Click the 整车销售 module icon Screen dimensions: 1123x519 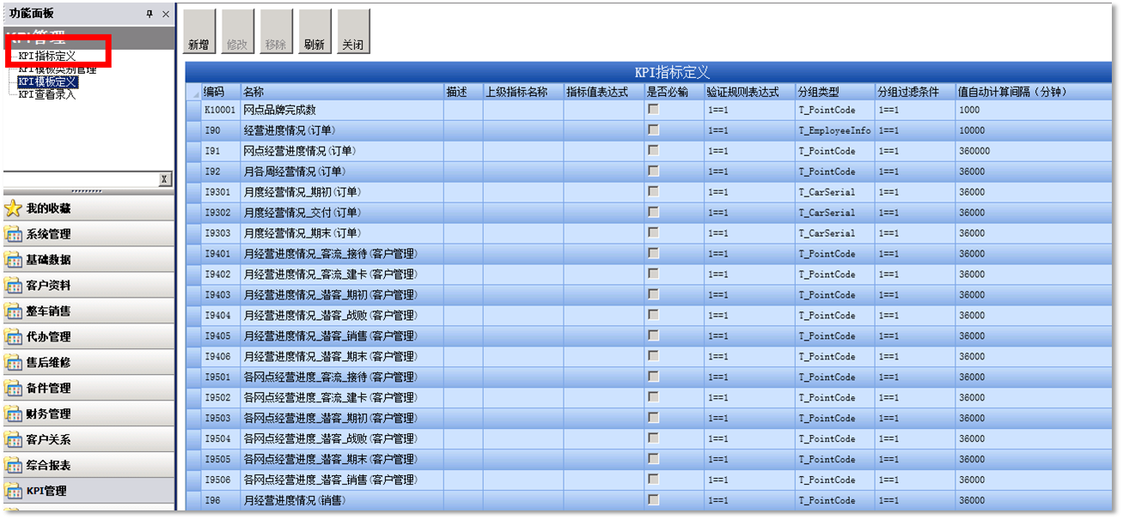coord(14,311)
